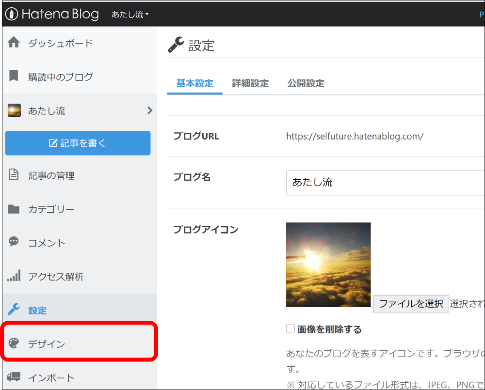Switch to the 公開設定 tab

[306, 83]
